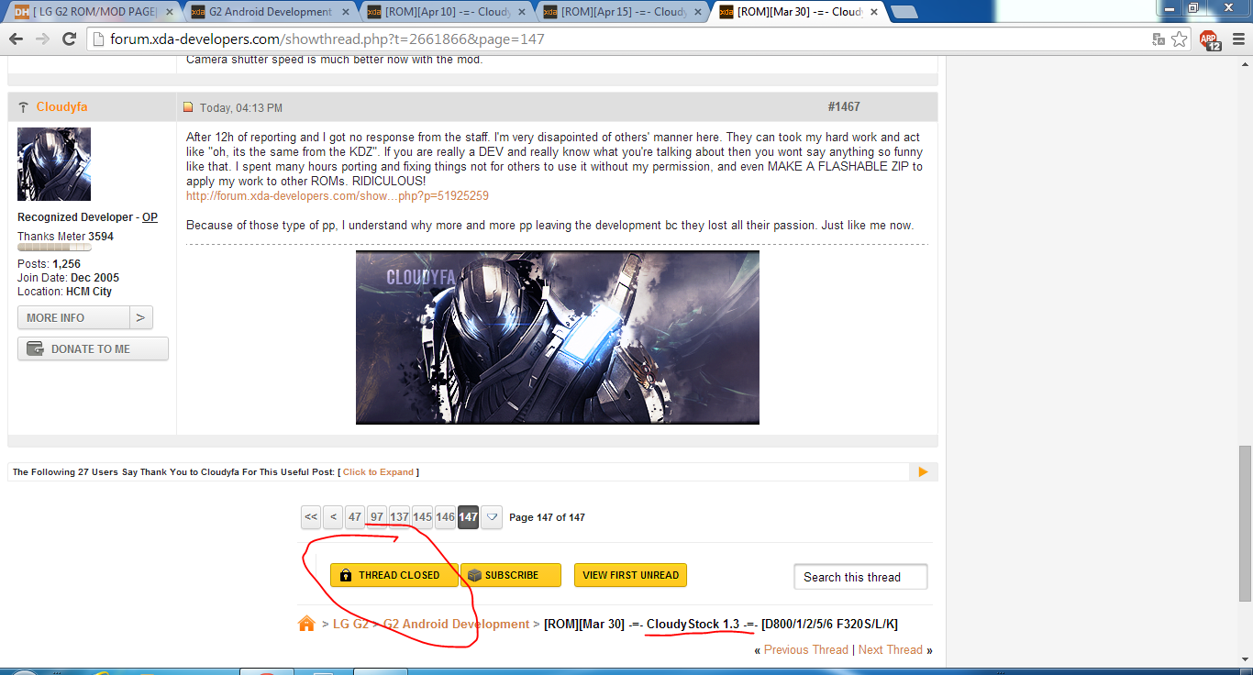Click the 'Page 147 of 147' text

click(x=547, y=517)
